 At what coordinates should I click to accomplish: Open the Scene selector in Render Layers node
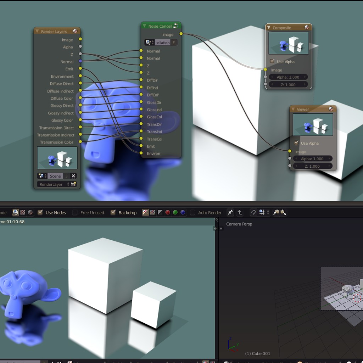click(x=42, y=176)
